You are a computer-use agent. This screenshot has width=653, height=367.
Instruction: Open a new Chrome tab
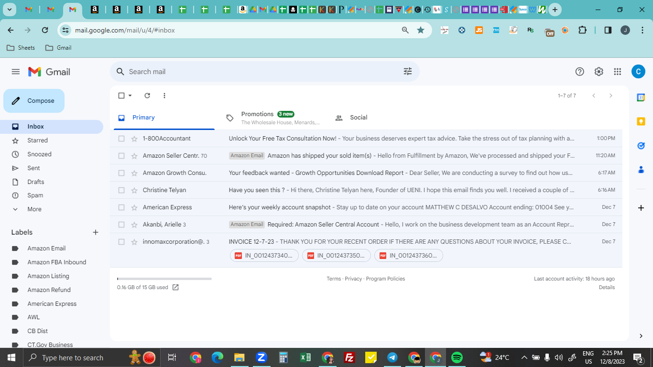555,10
